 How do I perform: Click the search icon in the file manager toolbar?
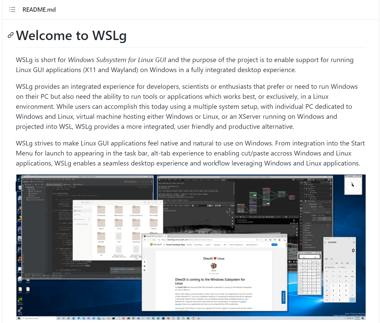[x=145, y=202]
